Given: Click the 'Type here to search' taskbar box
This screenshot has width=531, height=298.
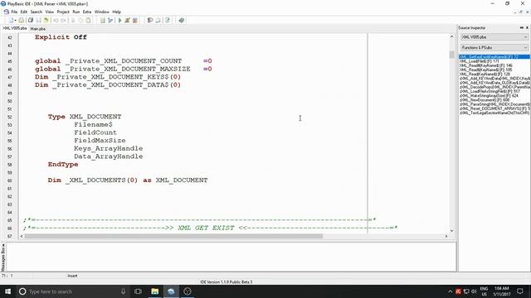Looking at the screenshot, I should coord(74,291).
